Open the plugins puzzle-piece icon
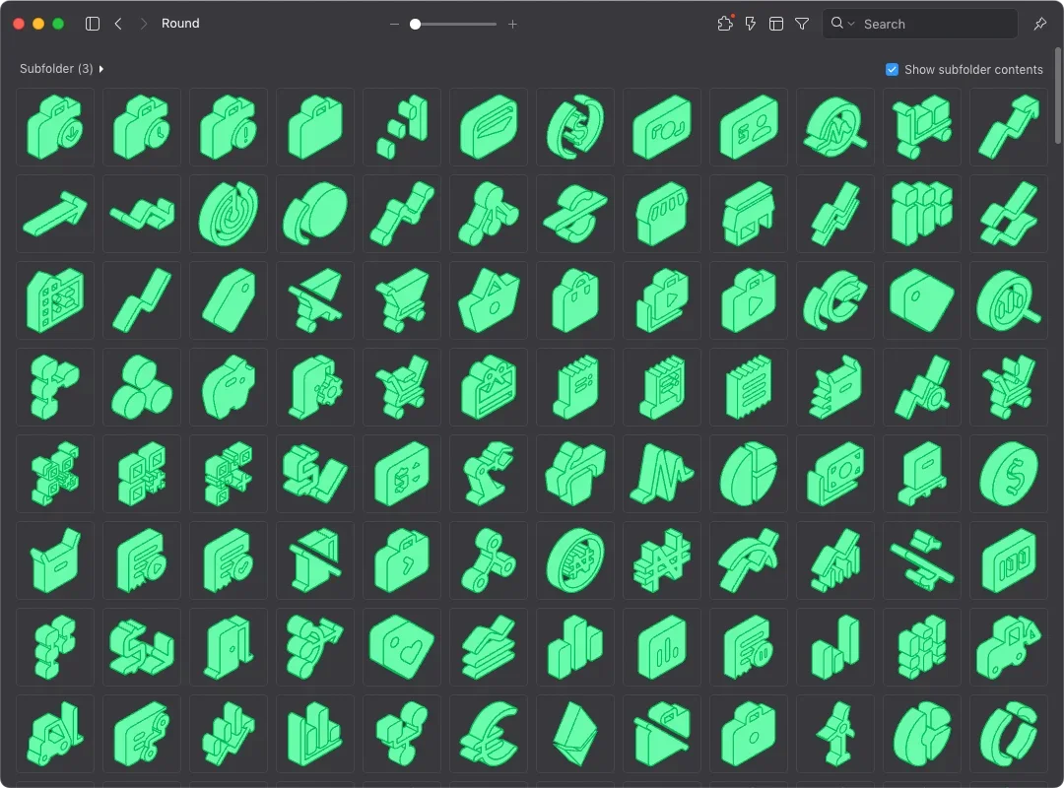1064x788 pixels. pyautogui.click(x=725, y=24)
